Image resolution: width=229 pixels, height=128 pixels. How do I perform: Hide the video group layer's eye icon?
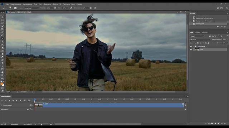[191, 47]
